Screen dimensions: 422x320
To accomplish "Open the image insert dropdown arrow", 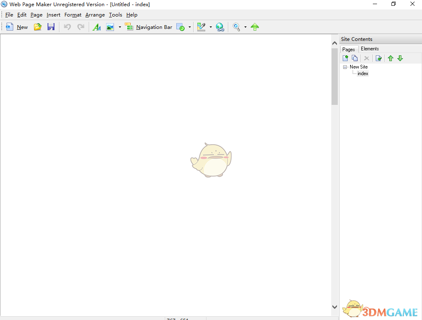I will coord(120,26).
